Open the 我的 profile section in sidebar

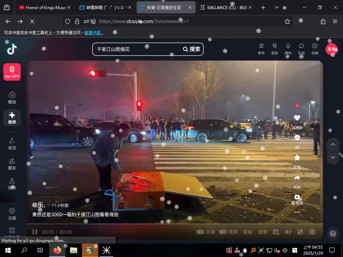[x=12, y=184]
